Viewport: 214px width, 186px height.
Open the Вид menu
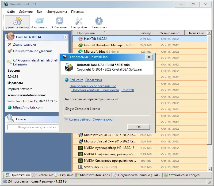click(x=40, y=12)
